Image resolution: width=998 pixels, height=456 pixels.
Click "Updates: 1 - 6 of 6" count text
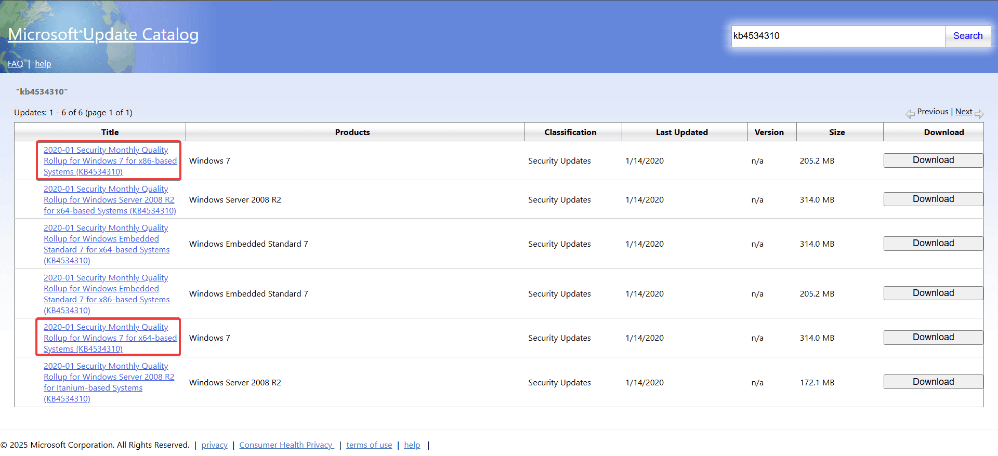pos(73,113)
